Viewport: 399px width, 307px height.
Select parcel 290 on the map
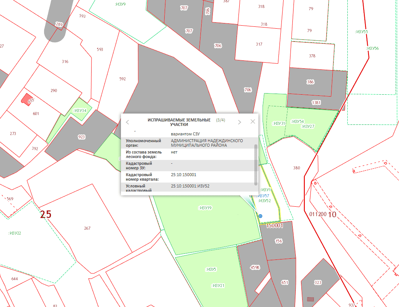(54, 91)
